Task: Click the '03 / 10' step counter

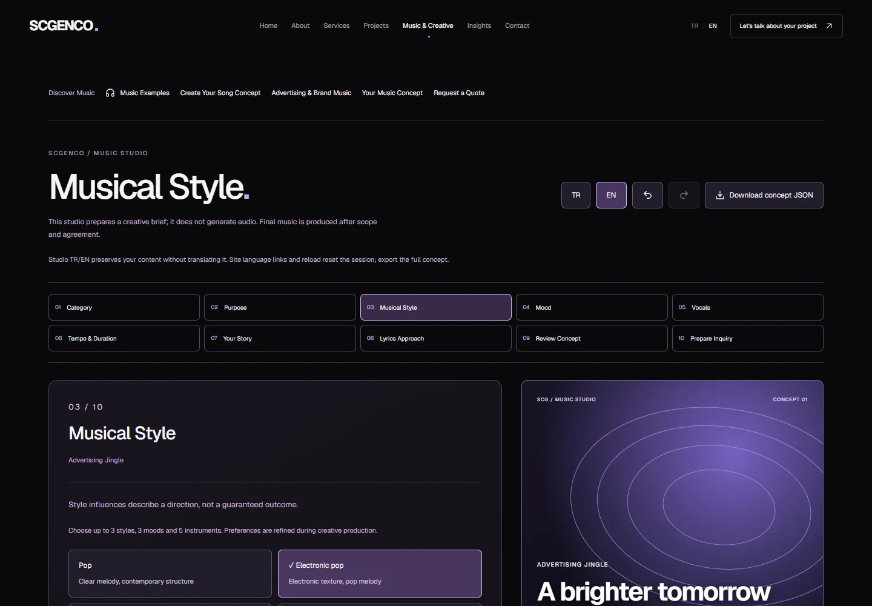Action: [85, 407]
